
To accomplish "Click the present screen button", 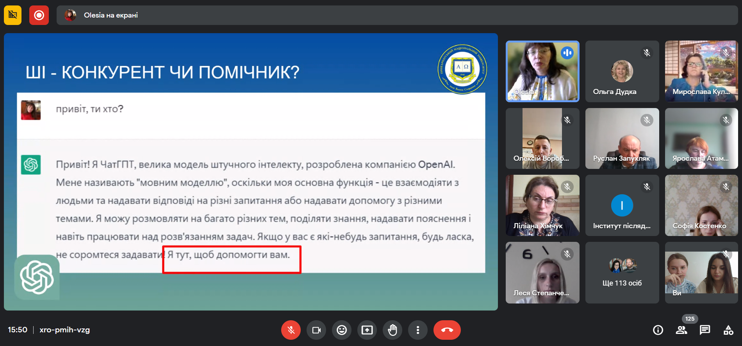I will 367,330.
